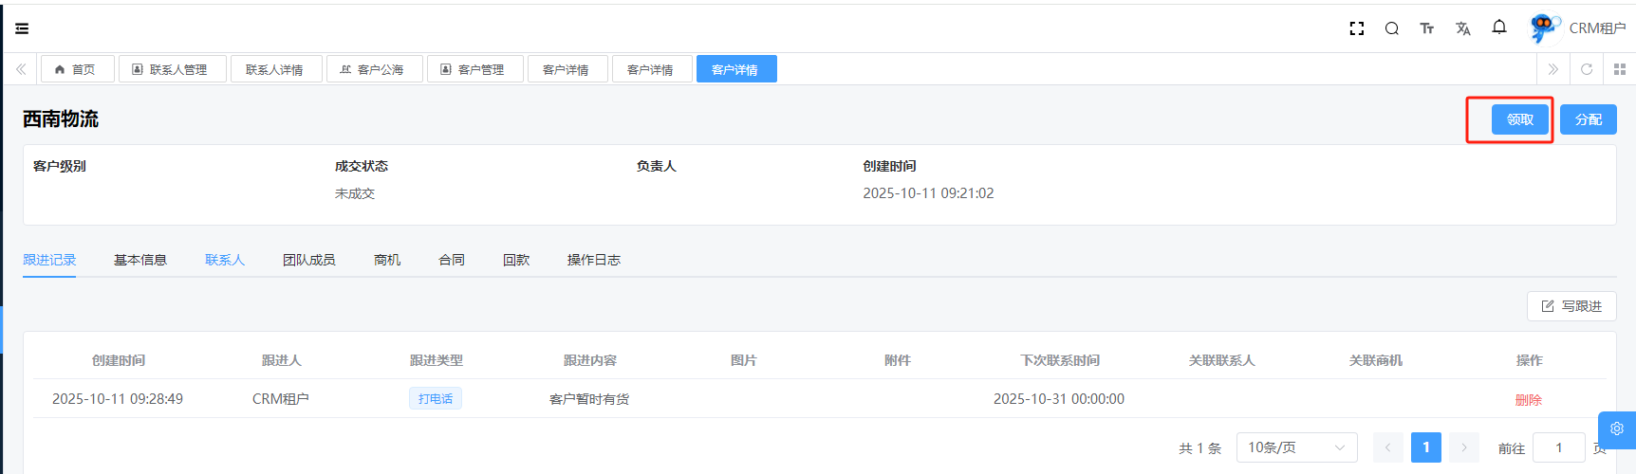Refresh the current tab with reload icon
Image resolution: width=1636 pixels, height=474 pixels.
click(x=1586, y=69)
